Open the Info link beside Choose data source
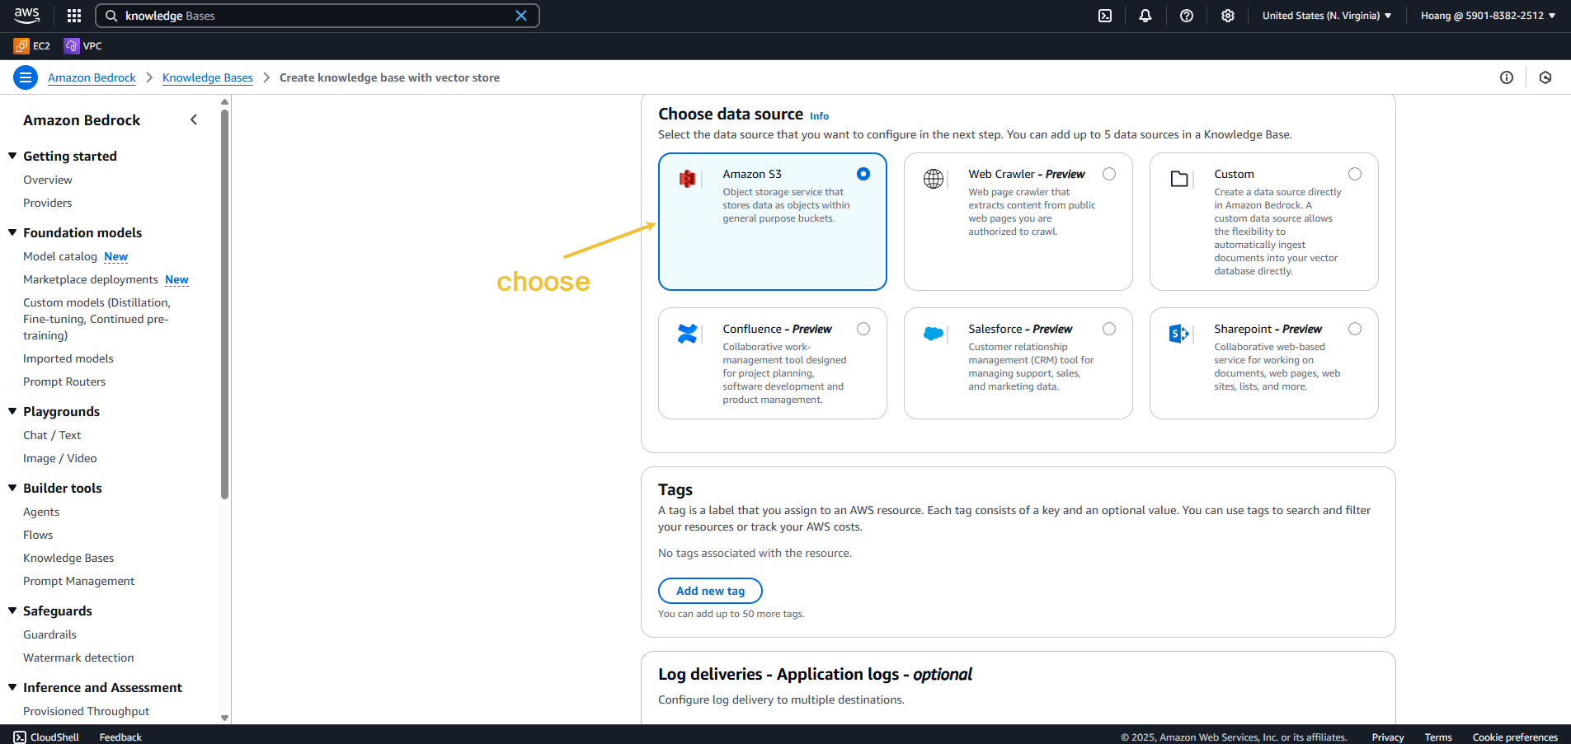The image size is (1571, 744). (819, 116)
